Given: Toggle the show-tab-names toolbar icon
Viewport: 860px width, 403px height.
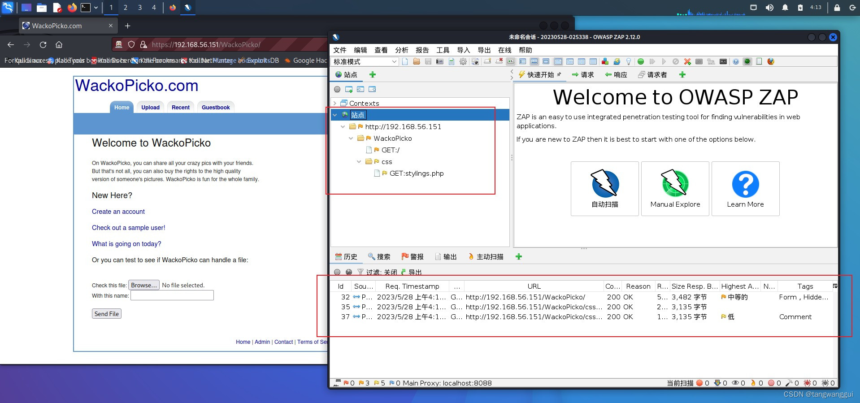Looking at the screenshot, I should click(x=511, y=61).
